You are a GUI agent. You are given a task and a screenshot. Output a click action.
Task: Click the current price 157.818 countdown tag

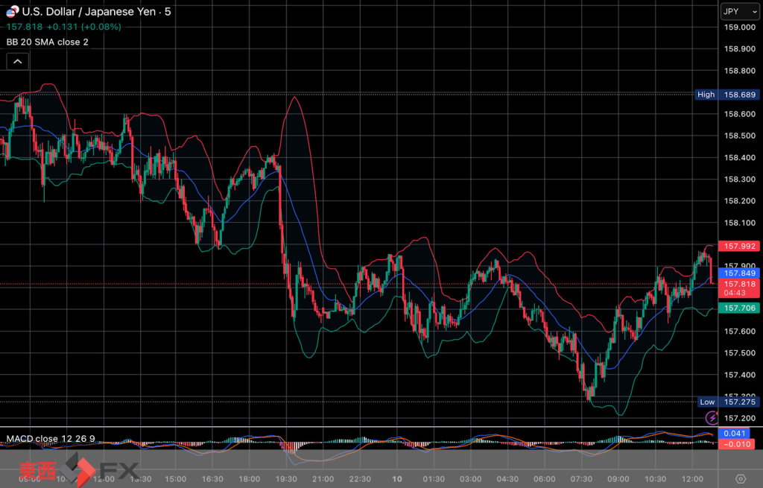click(x=737, y=288)
